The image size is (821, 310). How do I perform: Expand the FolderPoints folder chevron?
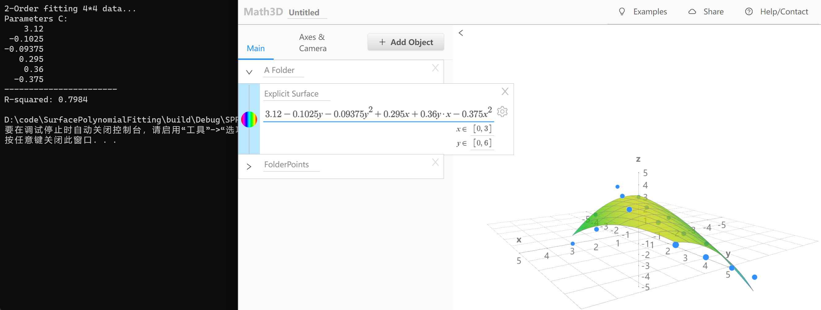coord(249,166)
